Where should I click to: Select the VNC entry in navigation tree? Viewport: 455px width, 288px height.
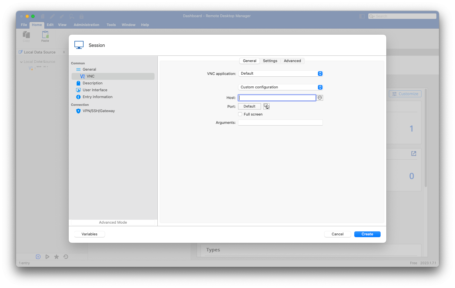pyautogui.click(x=38, y=68)
